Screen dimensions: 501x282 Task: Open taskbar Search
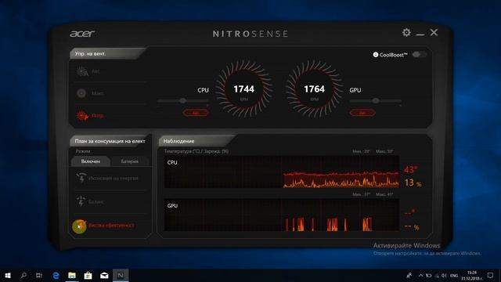23,275
